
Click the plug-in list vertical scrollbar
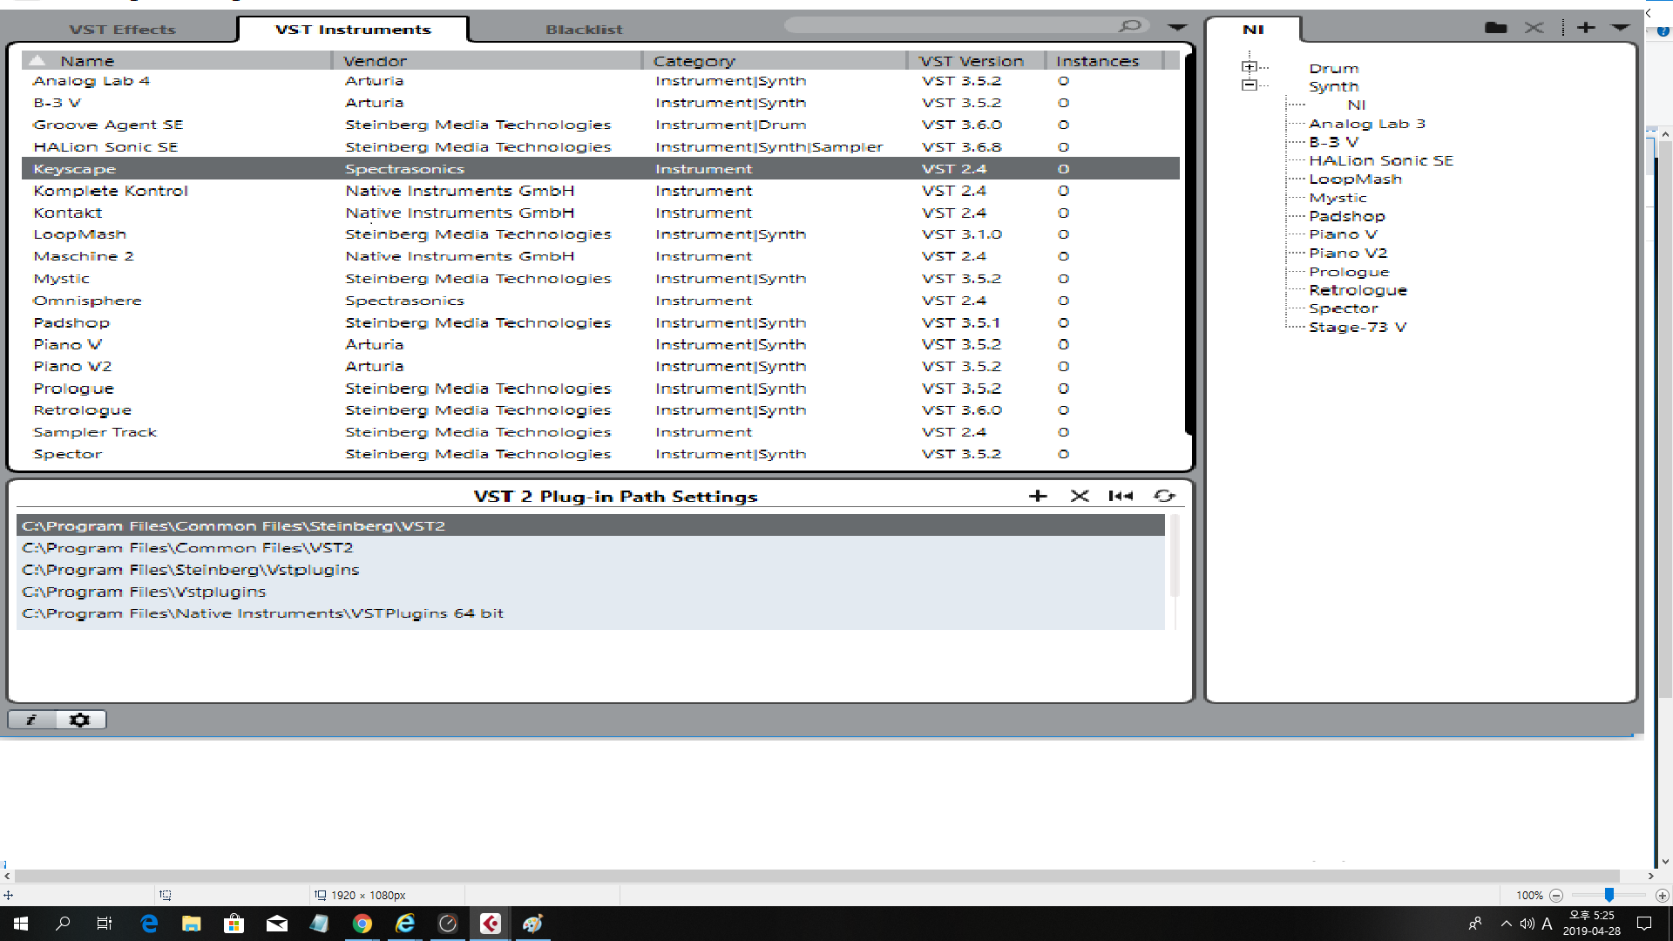pyautogui.click(x=1189, y=244)
